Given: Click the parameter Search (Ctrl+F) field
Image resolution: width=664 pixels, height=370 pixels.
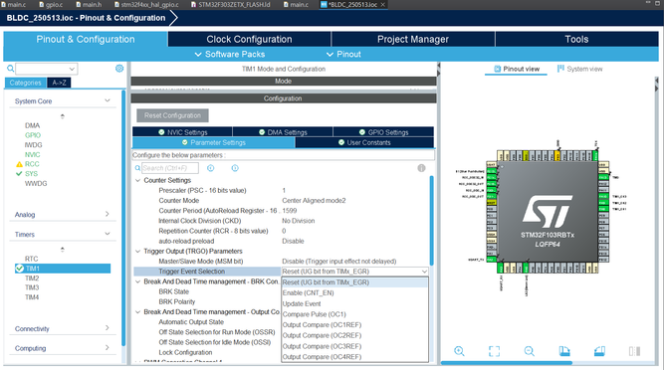Looking at the screenshot, I should [170, 168].
